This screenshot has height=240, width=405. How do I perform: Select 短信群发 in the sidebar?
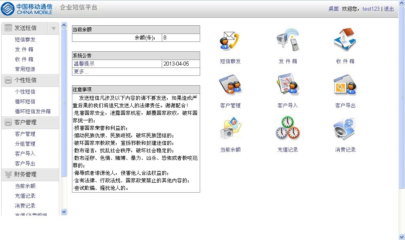point(25,39)
